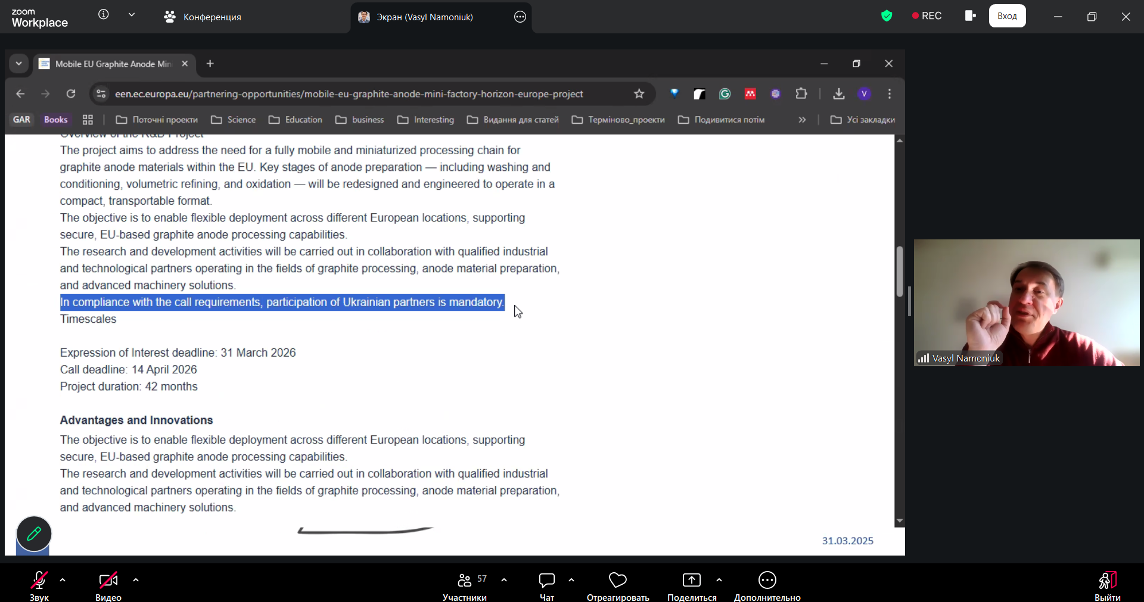Open the Chat panel
Screen dimensions: 1144x602
pos(546,580)
